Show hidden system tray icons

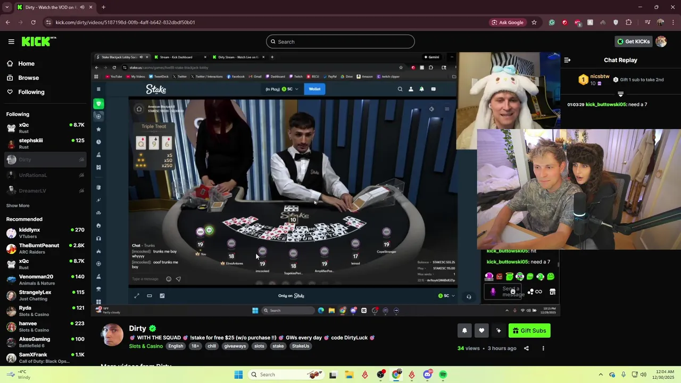(x=601, y=374)
